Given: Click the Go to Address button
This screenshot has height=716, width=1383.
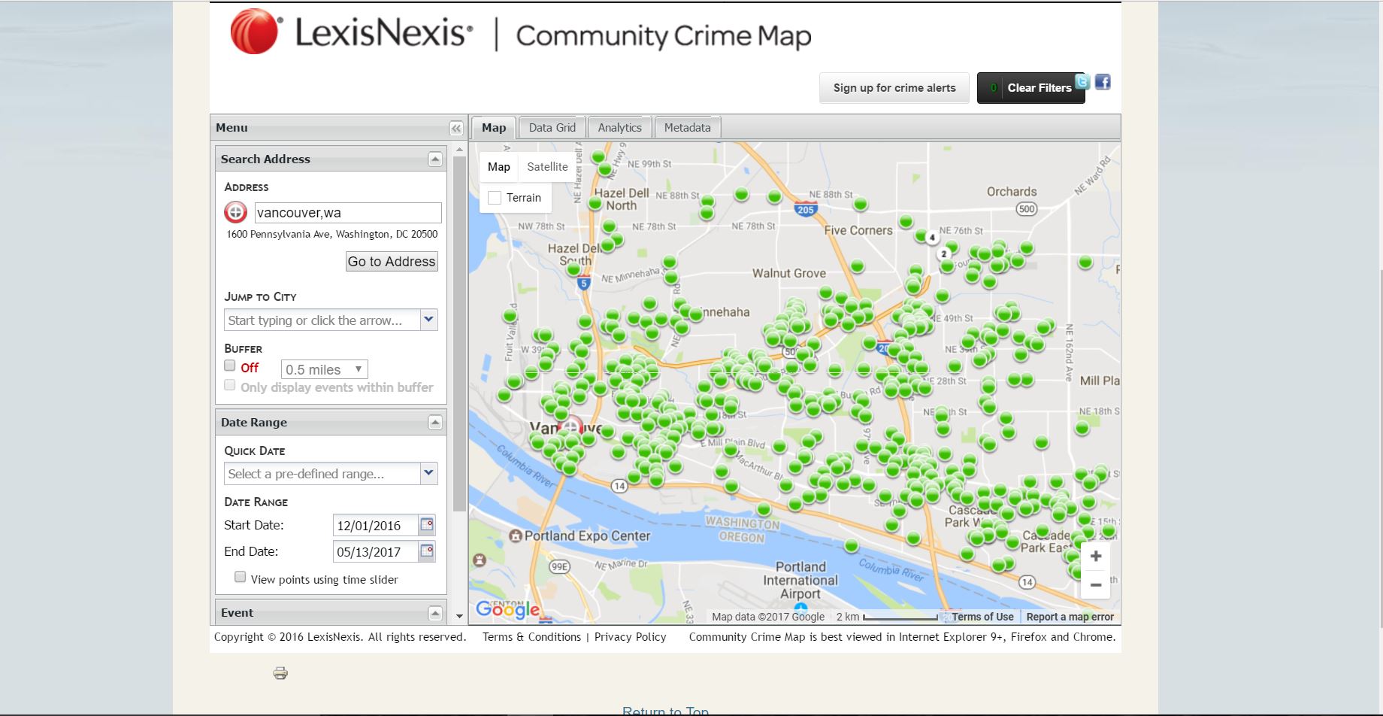Looking at the screenshot, I should coord(391,261).
